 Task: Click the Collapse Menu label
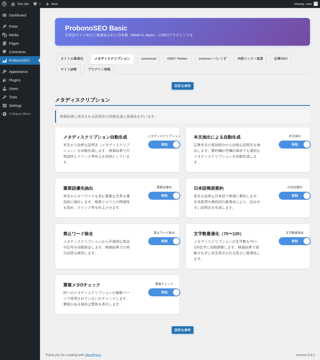point(20,114)
